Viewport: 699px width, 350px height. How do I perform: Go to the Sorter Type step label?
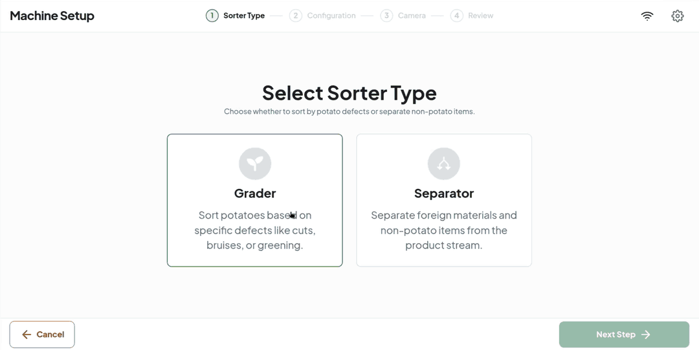pyautogui.click(x=244, y=16)
